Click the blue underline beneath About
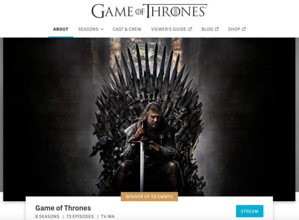The width and height of the screenshot is (299, 220). tap(61, 37)
